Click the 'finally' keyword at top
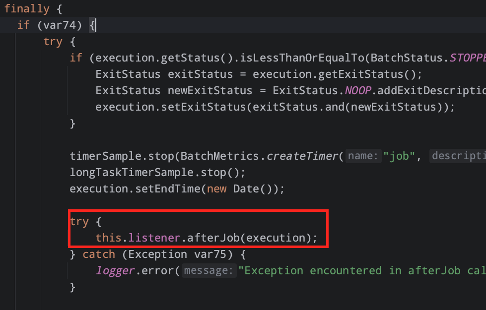The image size is (486, 310). pyautogui.click(x=27, y=8)
